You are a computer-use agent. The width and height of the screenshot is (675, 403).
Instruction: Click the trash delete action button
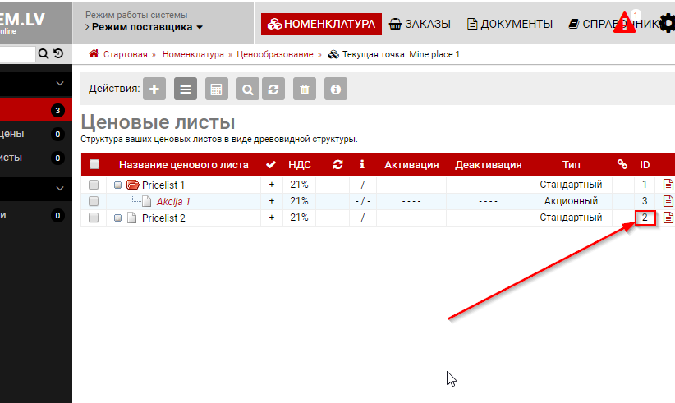pos(304,89)
